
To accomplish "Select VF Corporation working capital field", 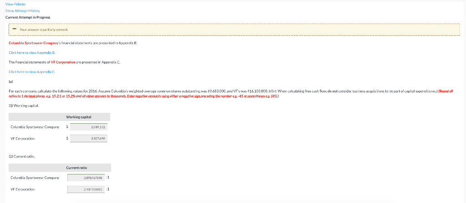I will coord(89,138).
